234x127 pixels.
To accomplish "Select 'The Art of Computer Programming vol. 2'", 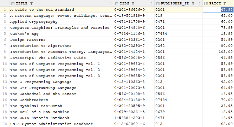I will [x=61, y=70].
